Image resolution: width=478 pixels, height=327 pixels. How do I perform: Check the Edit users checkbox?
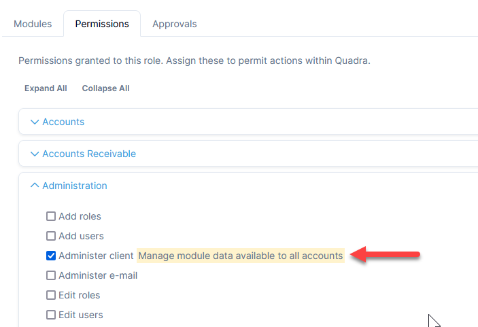point(51,315)
